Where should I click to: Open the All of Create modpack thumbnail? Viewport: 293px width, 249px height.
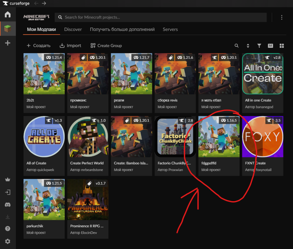coord(44,137)
